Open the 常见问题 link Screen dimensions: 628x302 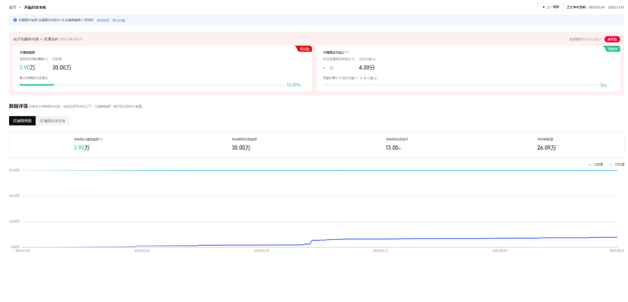118,20
